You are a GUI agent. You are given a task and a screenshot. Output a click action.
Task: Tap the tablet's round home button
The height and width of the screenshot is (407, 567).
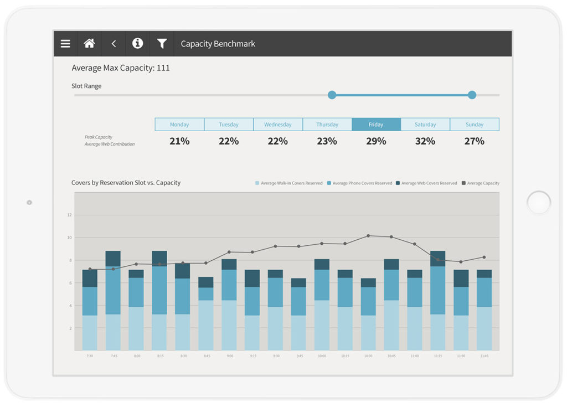(539, 203)
